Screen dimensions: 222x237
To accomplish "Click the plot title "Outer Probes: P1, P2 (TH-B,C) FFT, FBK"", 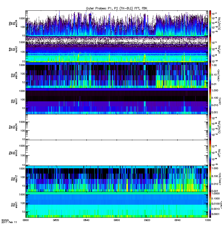I will coord(117,9).
